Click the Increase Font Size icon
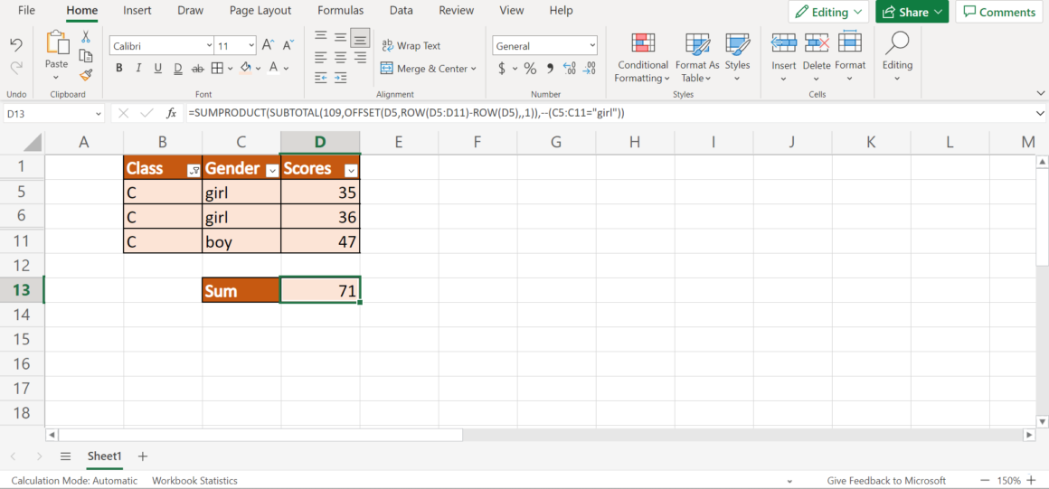Viewport: 1049px width, 489px height. (x=268, y=45)
